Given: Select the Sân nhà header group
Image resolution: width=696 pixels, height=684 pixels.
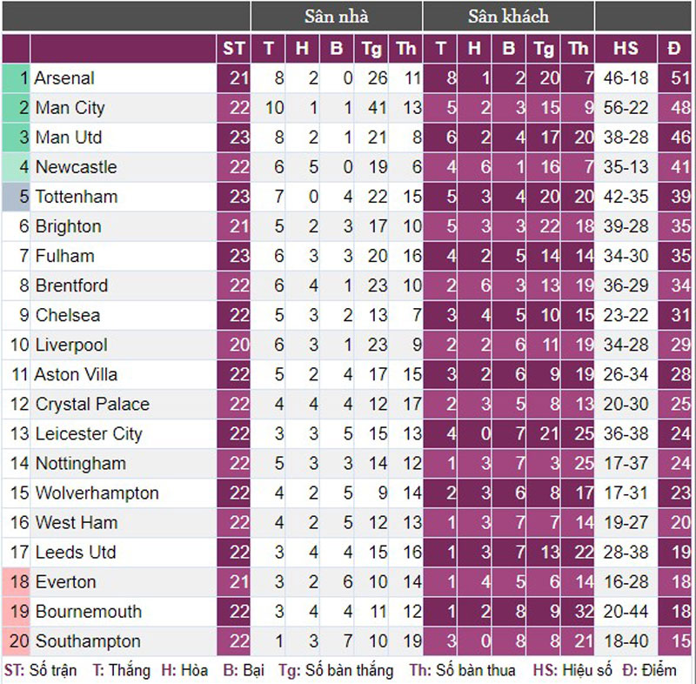Looking at the screenshot, I should [x=337, y=17].
